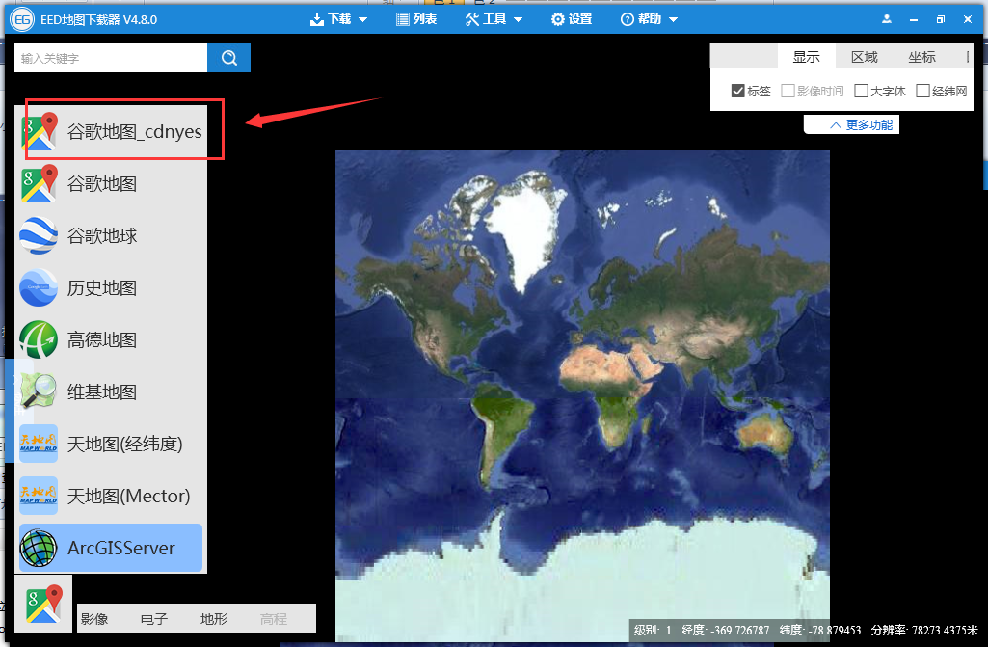Choose the ArcGISServer globe icon
Viewport: 988px width, 647px height.
40,548
